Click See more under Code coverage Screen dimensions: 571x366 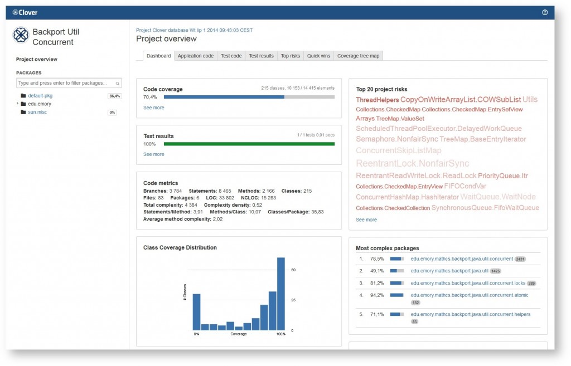154,108
